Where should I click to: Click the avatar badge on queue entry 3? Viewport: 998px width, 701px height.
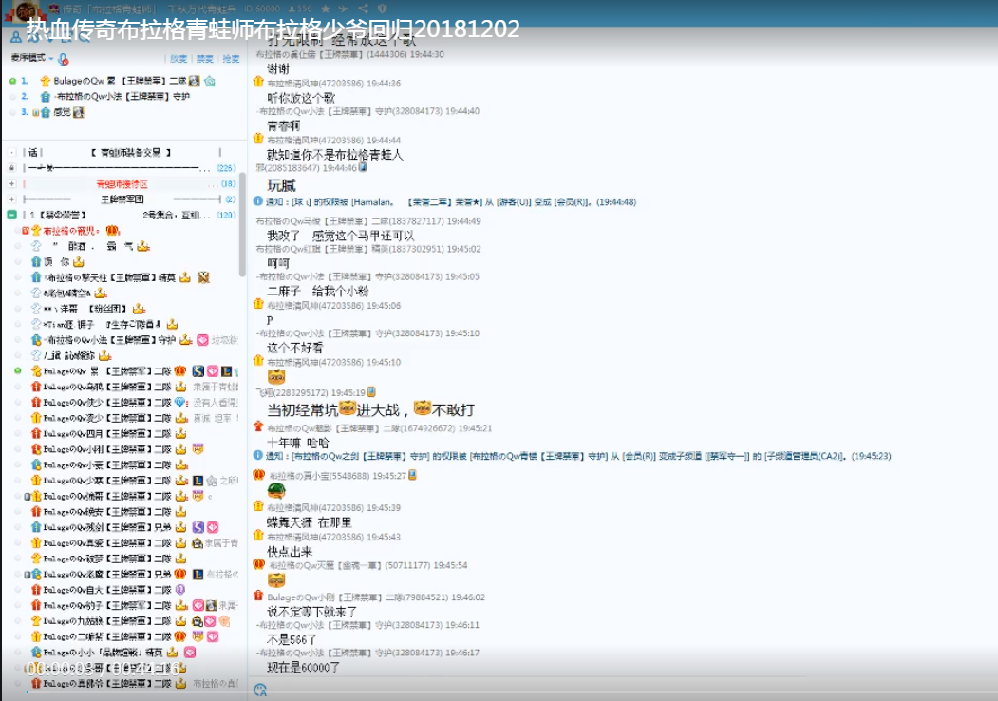[x=79, y=112]
